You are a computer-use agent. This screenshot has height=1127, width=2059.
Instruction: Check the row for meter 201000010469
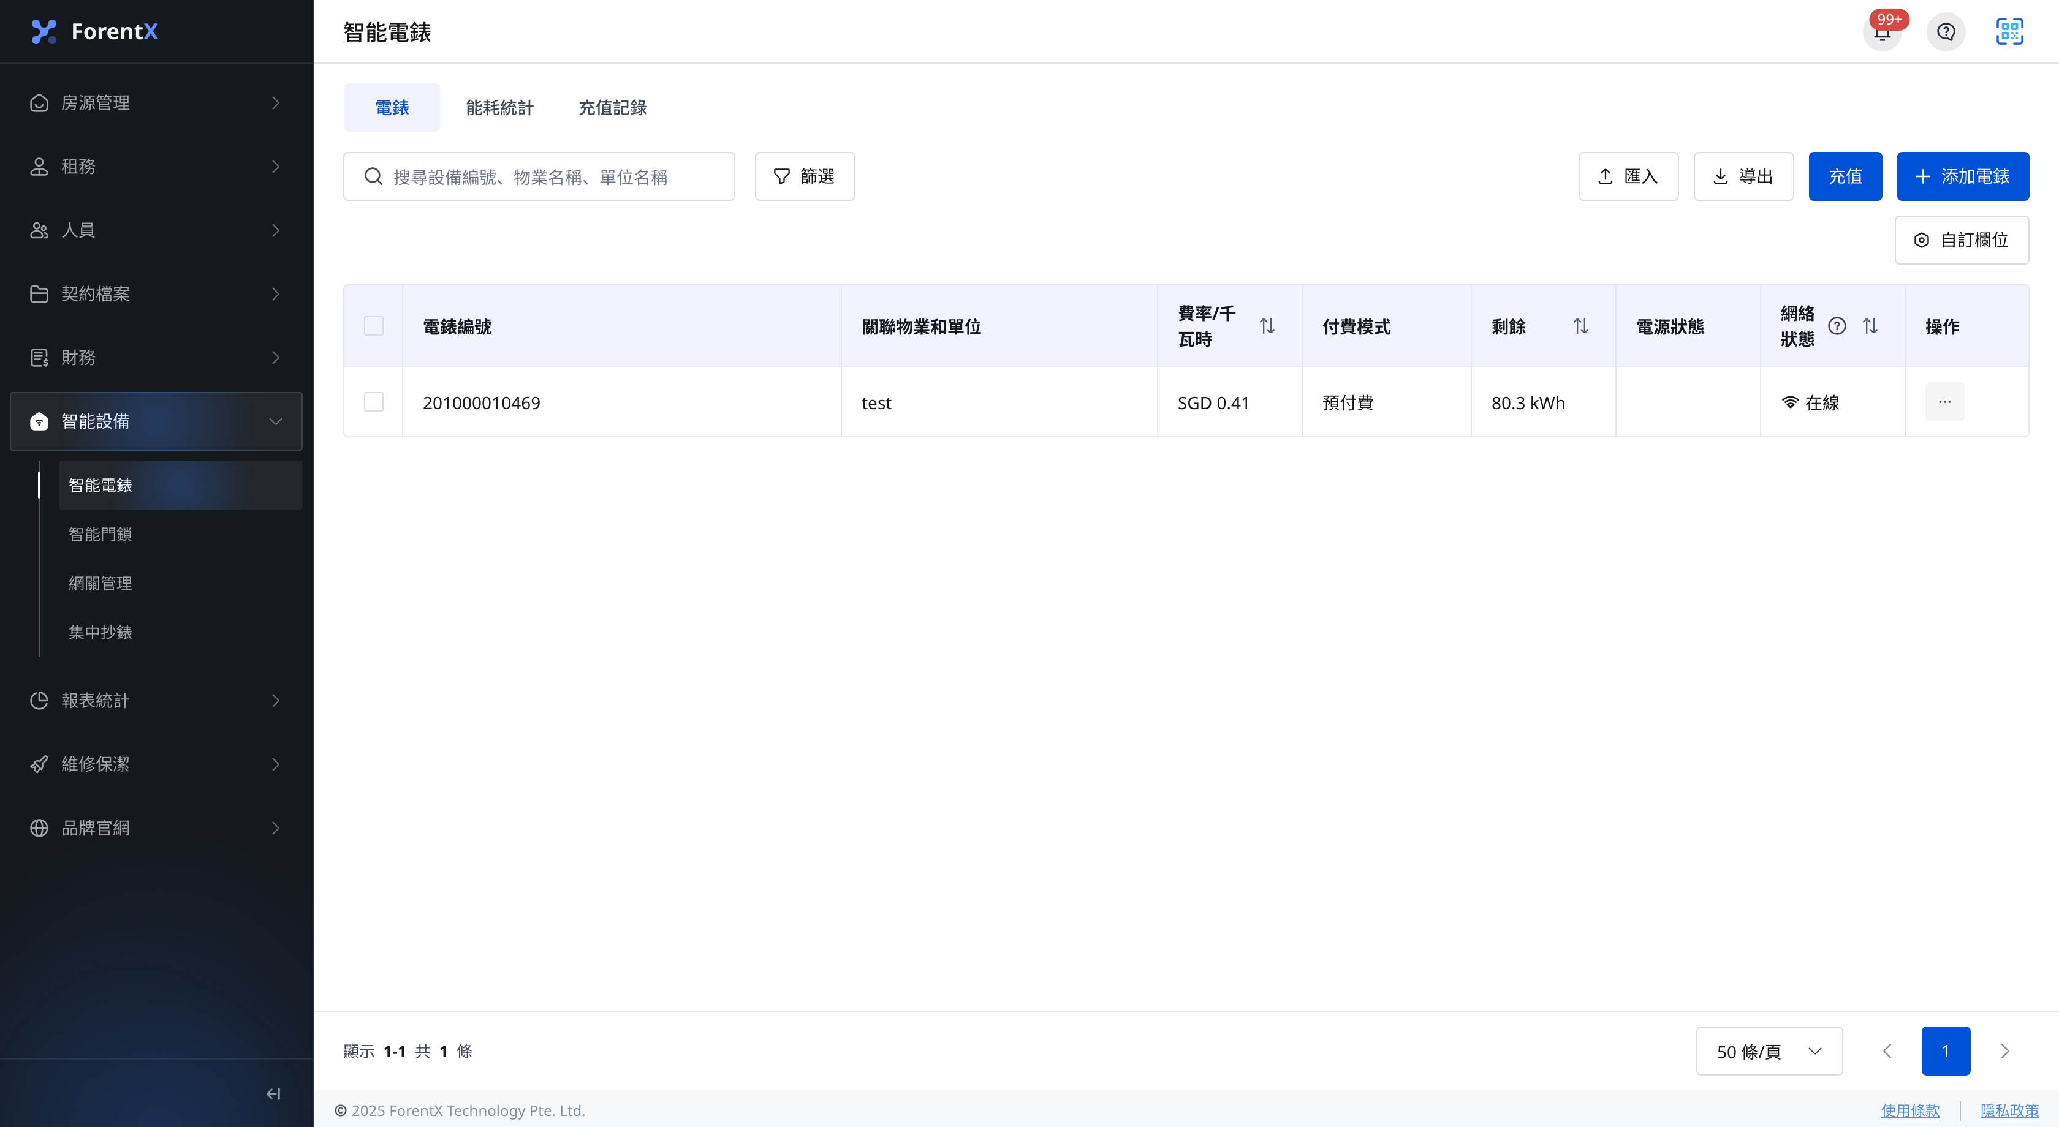373,402
